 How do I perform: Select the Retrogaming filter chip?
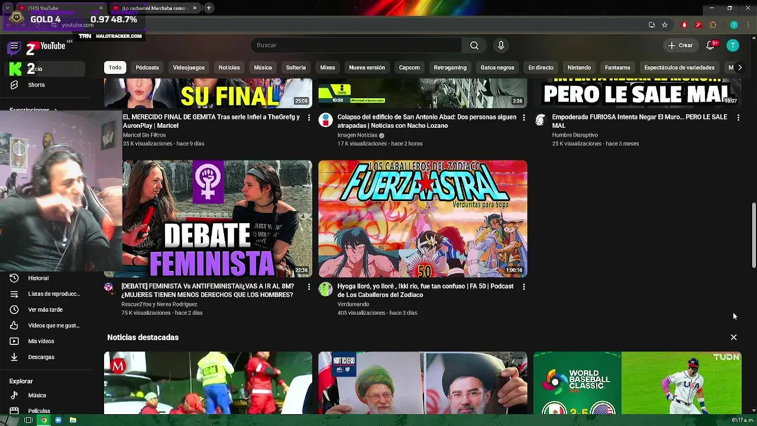[x=450, y=67]
